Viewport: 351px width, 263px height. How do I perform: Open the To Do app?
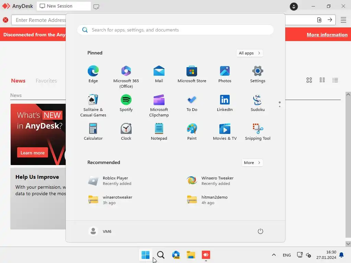192,103
